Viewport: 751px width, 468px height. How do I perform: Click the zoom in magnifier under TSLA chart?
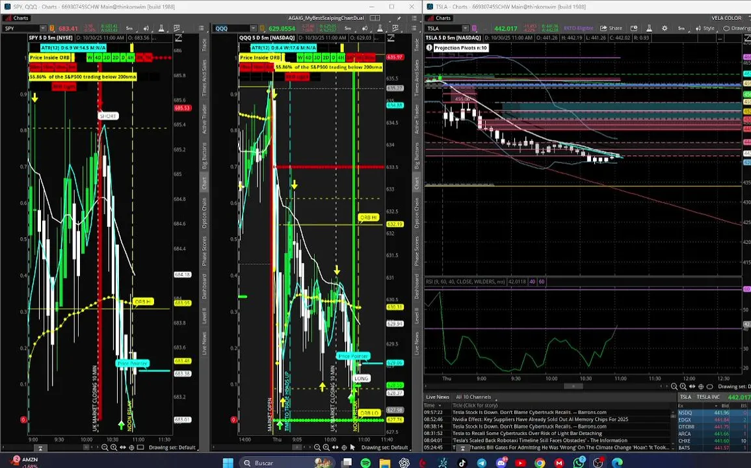click(x=683, y=386)
